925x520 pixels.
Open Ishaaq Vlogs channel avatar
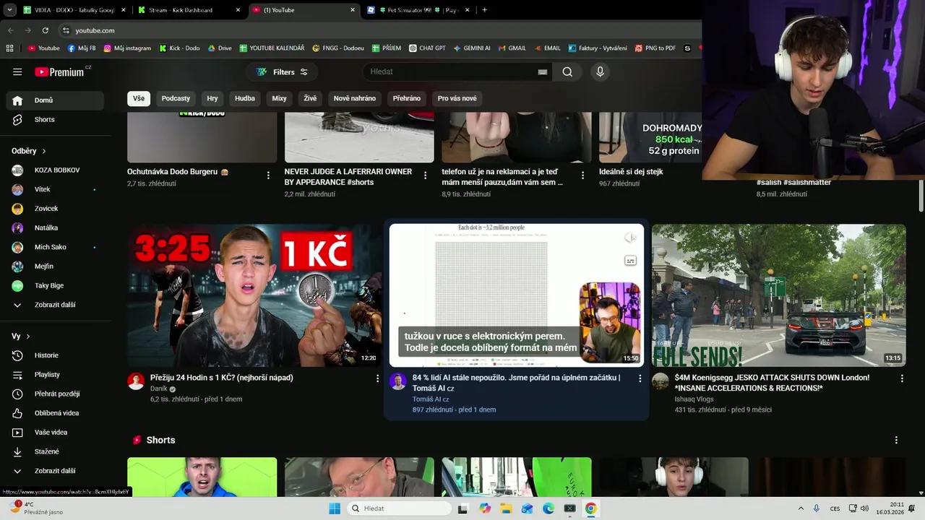click(661, 381)
